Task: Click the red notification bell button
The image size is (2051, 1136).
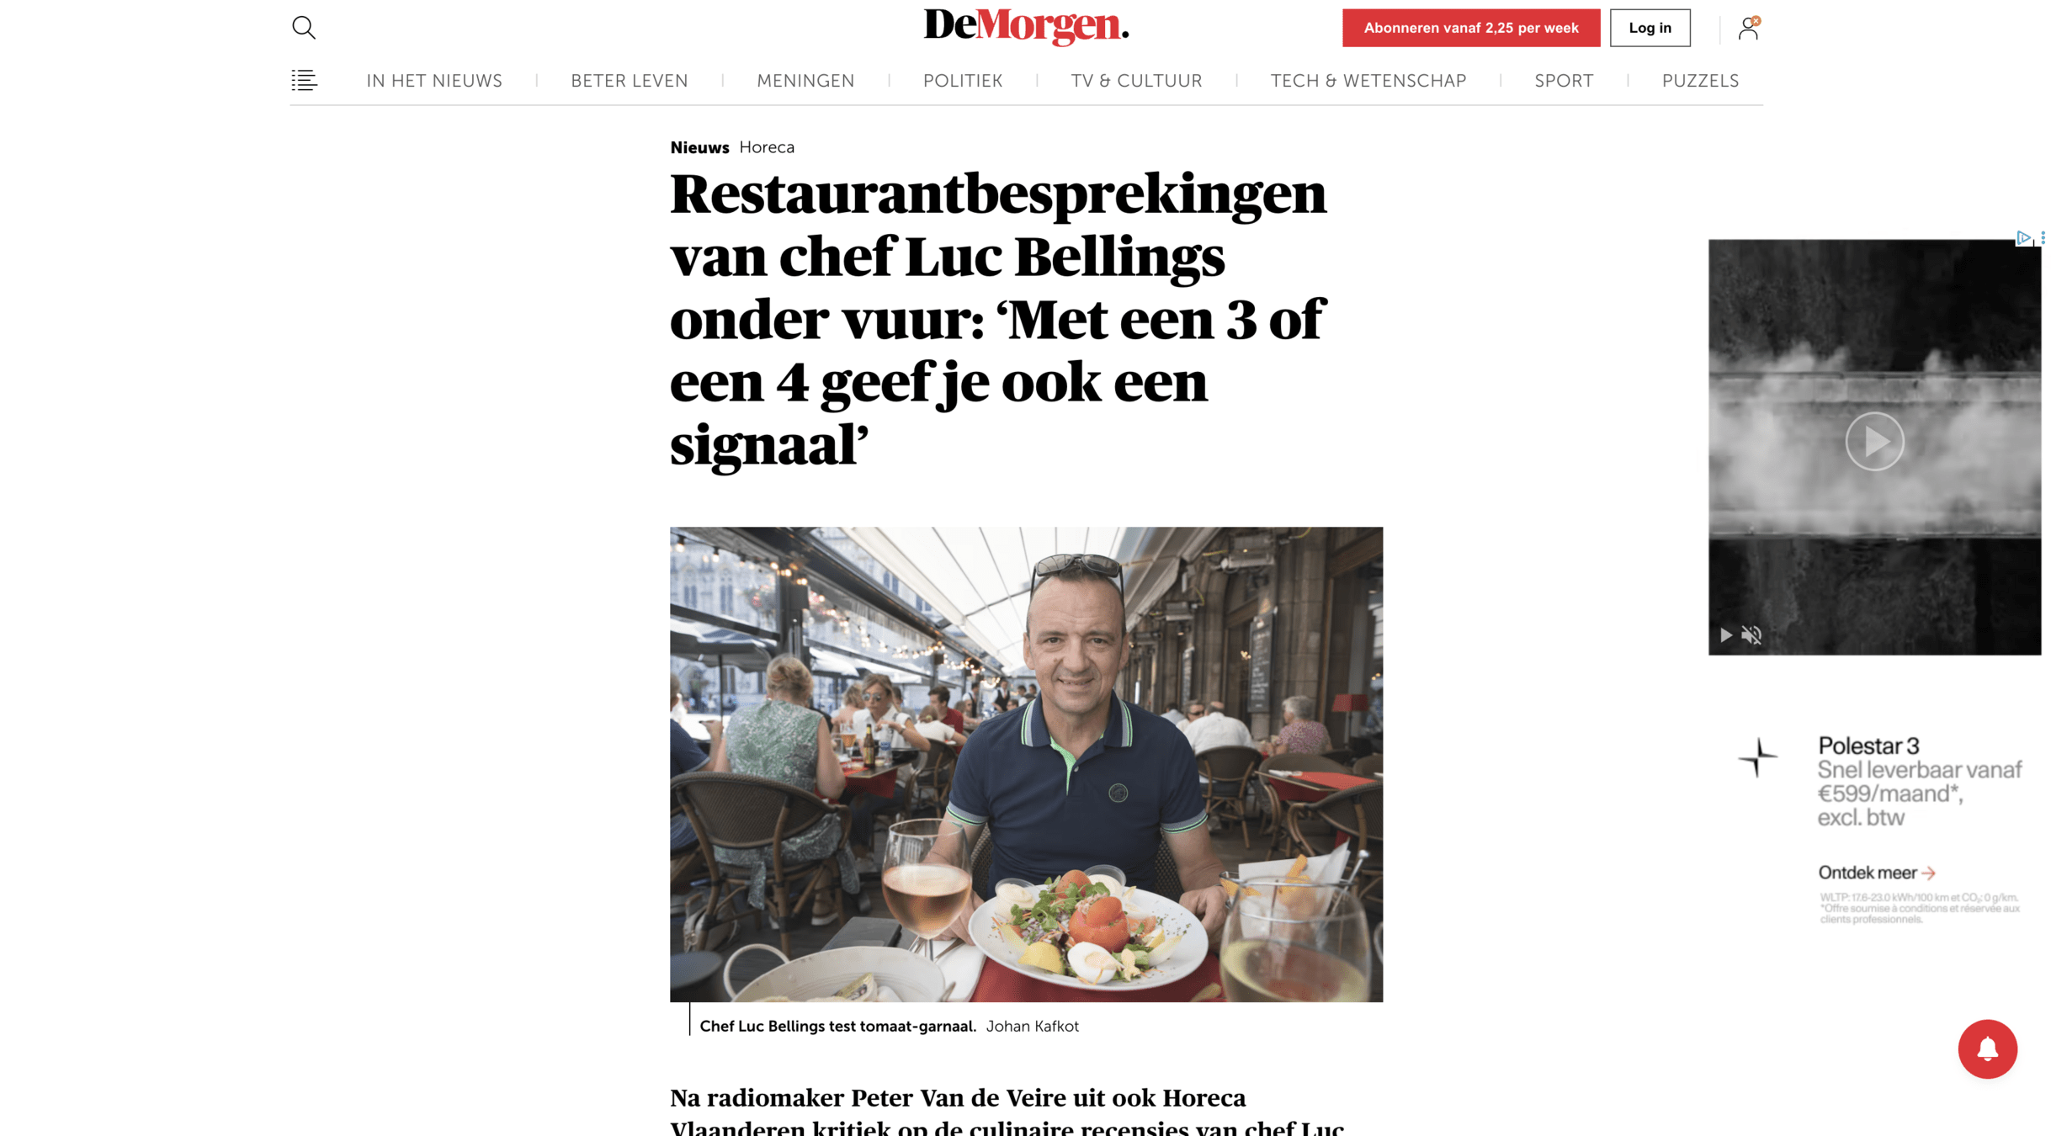Action: (x=1987, y=1048)
